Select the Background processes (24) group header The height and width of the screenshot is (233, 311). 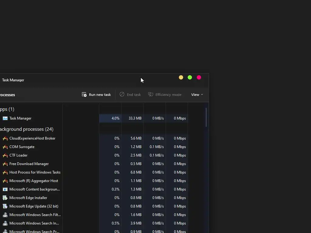(26, 129)
